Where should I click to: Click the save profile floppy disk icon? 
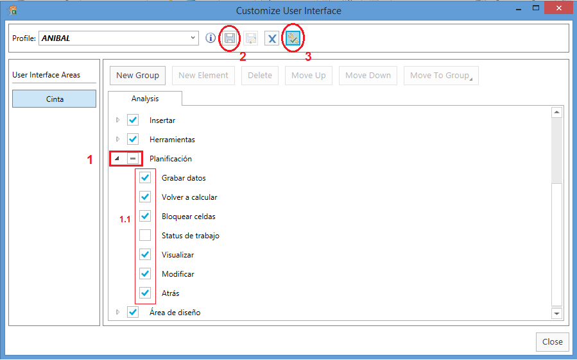[x=230, y=38]
